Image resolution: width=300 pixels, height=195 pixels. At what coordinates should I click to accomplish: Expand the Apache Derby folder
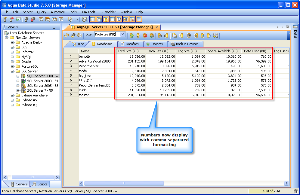pos(12,42)
